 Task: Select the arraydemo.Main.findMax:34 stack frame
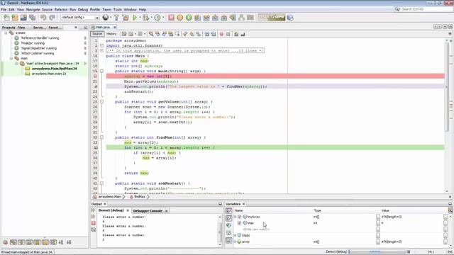54,69
